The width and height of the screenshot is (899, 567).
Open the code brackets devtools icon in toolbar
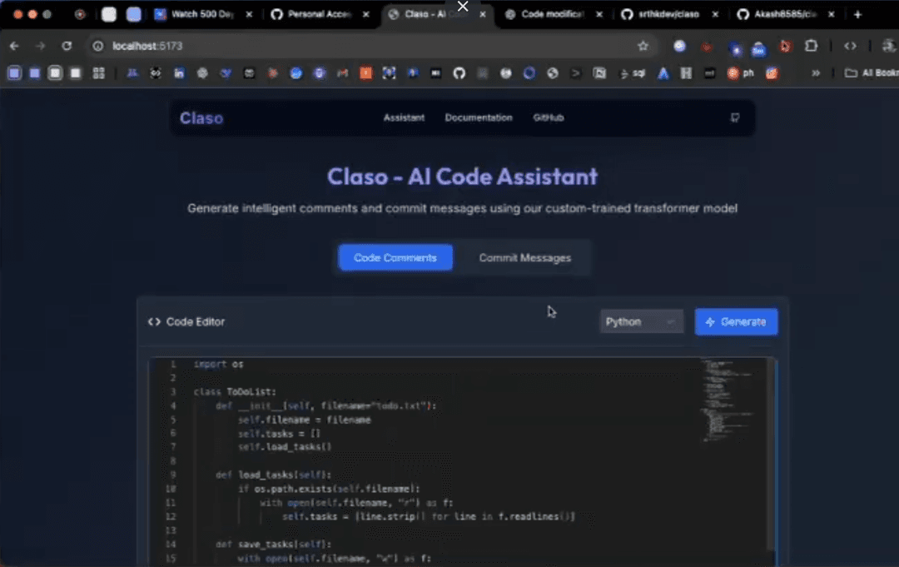850,46
